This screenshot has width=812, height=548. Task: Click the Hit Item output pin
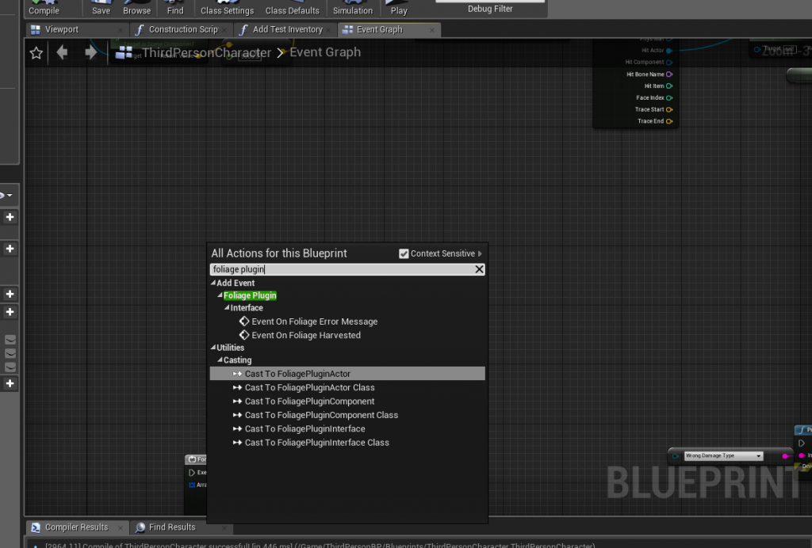669,86
